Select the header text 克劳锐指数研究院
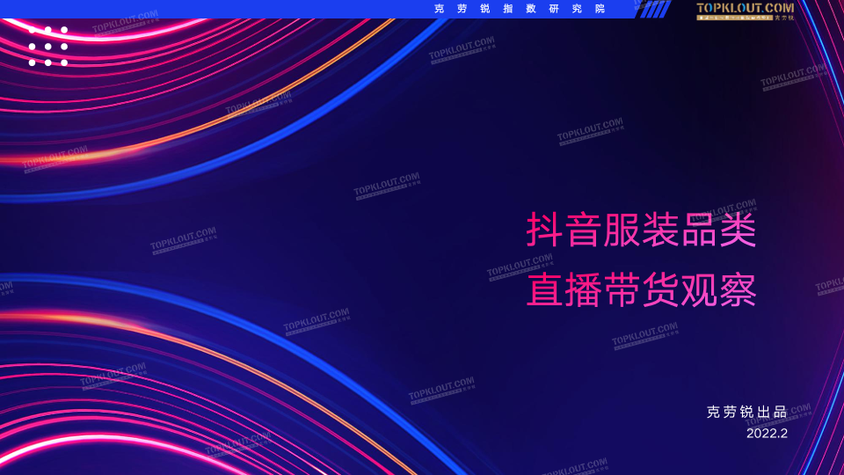 point(520,9)
